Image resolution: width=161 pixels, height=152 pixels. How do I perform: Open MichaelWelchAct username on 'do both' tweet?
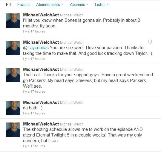pyautogui.click(x=41, y=103)
